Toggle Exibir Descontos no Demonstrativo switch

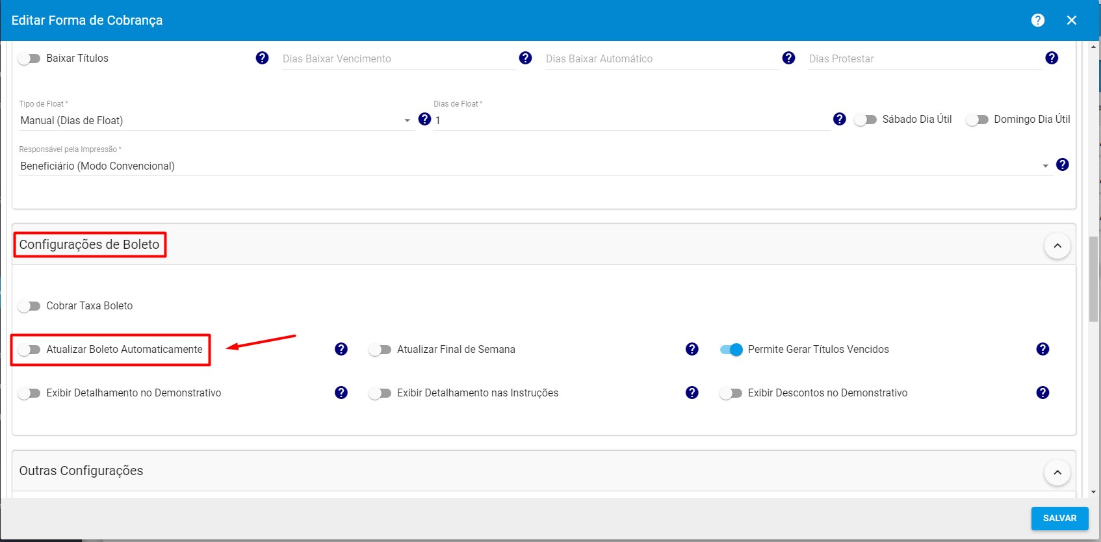click(x=731, y=393)
